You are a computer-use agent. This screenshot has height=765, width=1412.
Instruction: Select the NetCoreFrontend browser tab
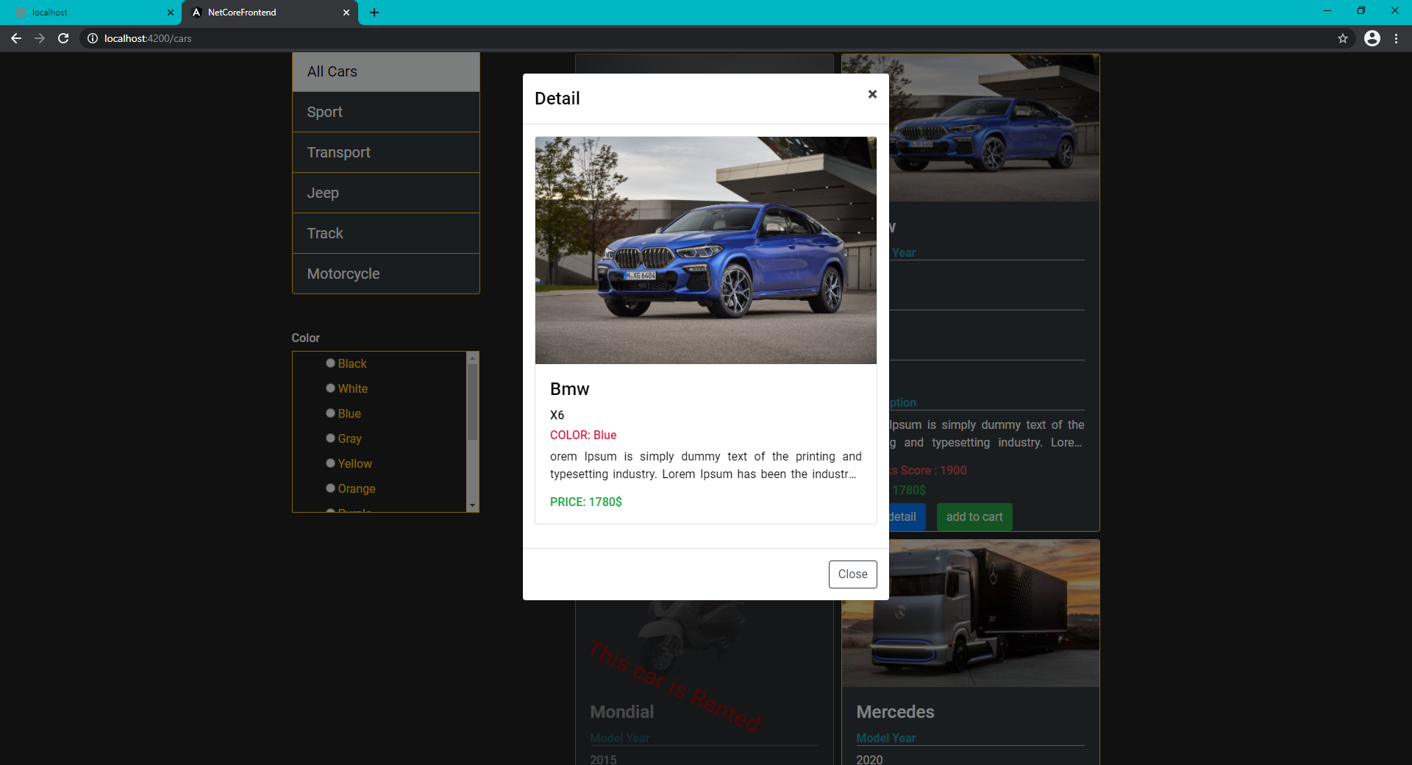pos(270,13)
